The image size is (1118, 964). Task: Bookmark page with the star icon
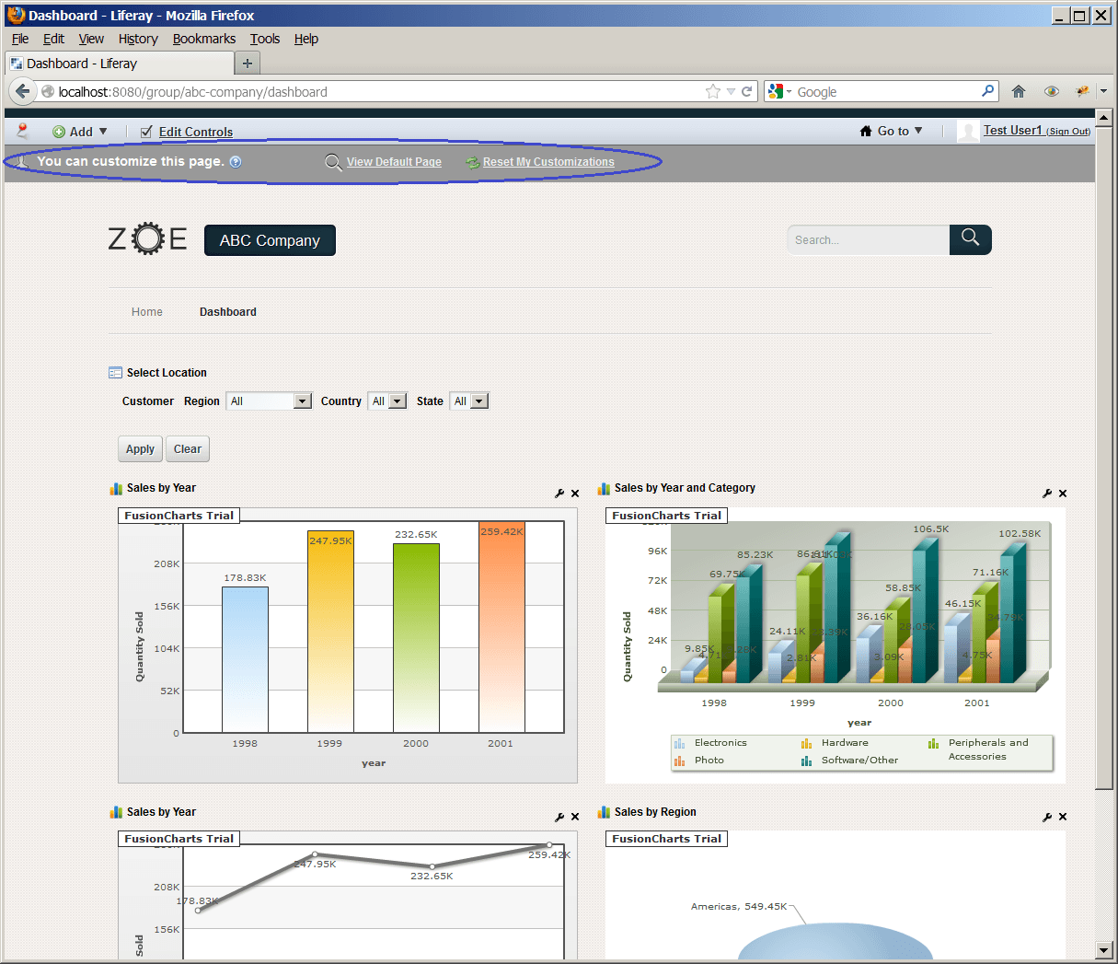712,91
